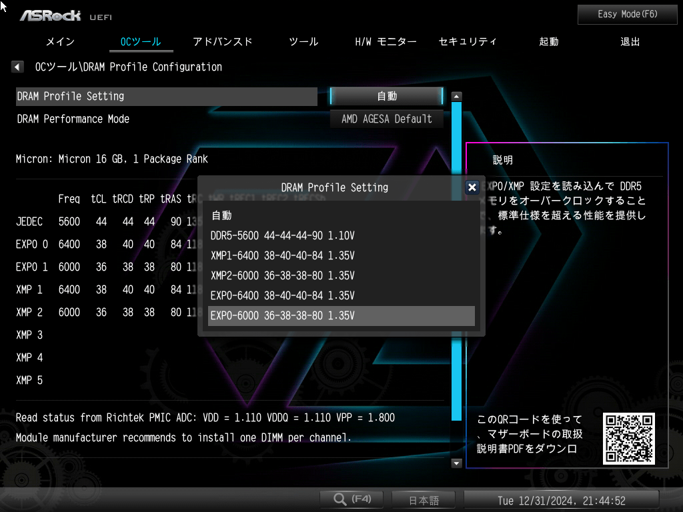Screen dimensions: 683x512
Task: Click the scrollbar down arrow
Action: [456, 463]
